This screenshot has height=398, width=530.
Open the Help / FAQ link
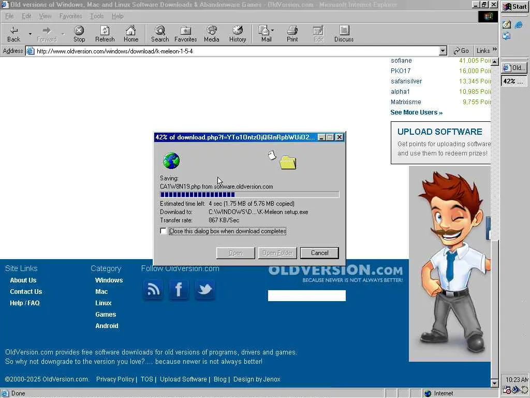(25, 303)
